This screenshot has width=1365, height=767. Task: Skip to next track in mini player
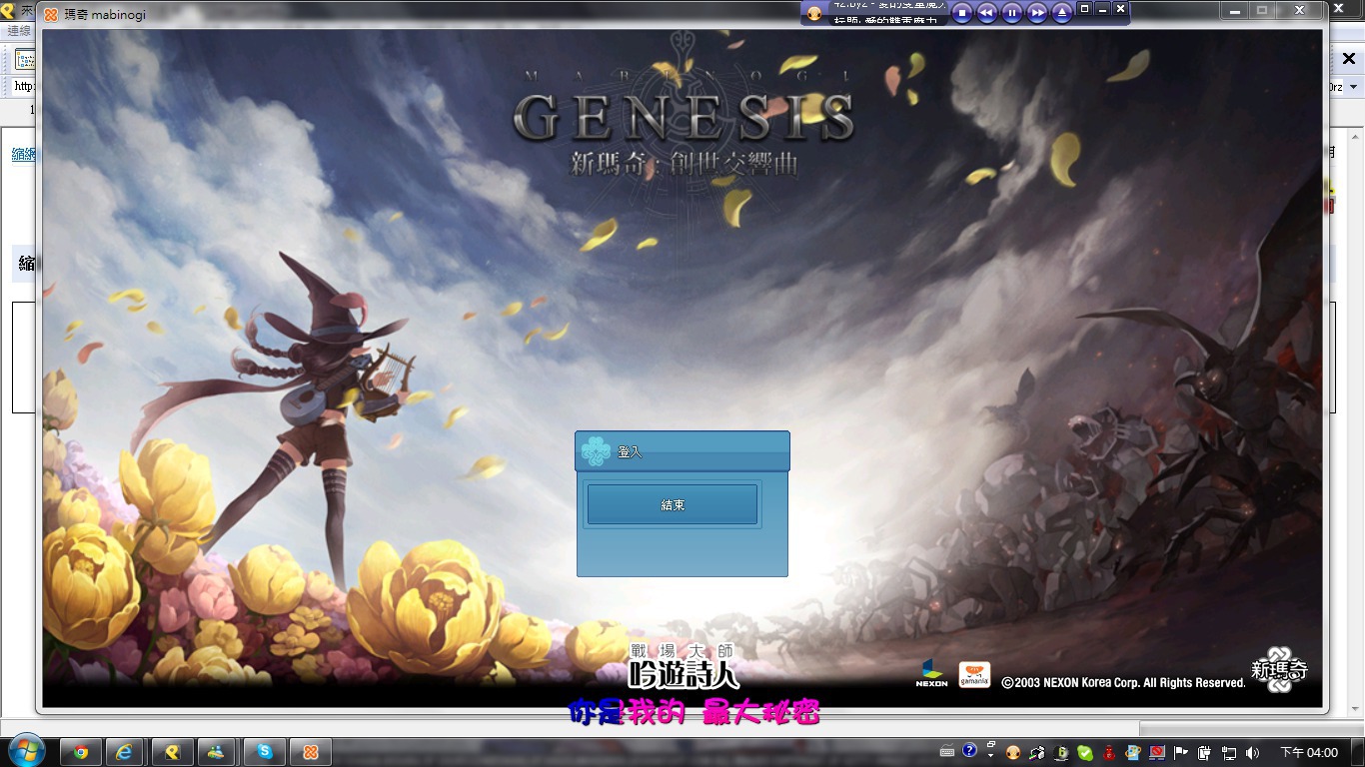click(x=1037, y=12)
